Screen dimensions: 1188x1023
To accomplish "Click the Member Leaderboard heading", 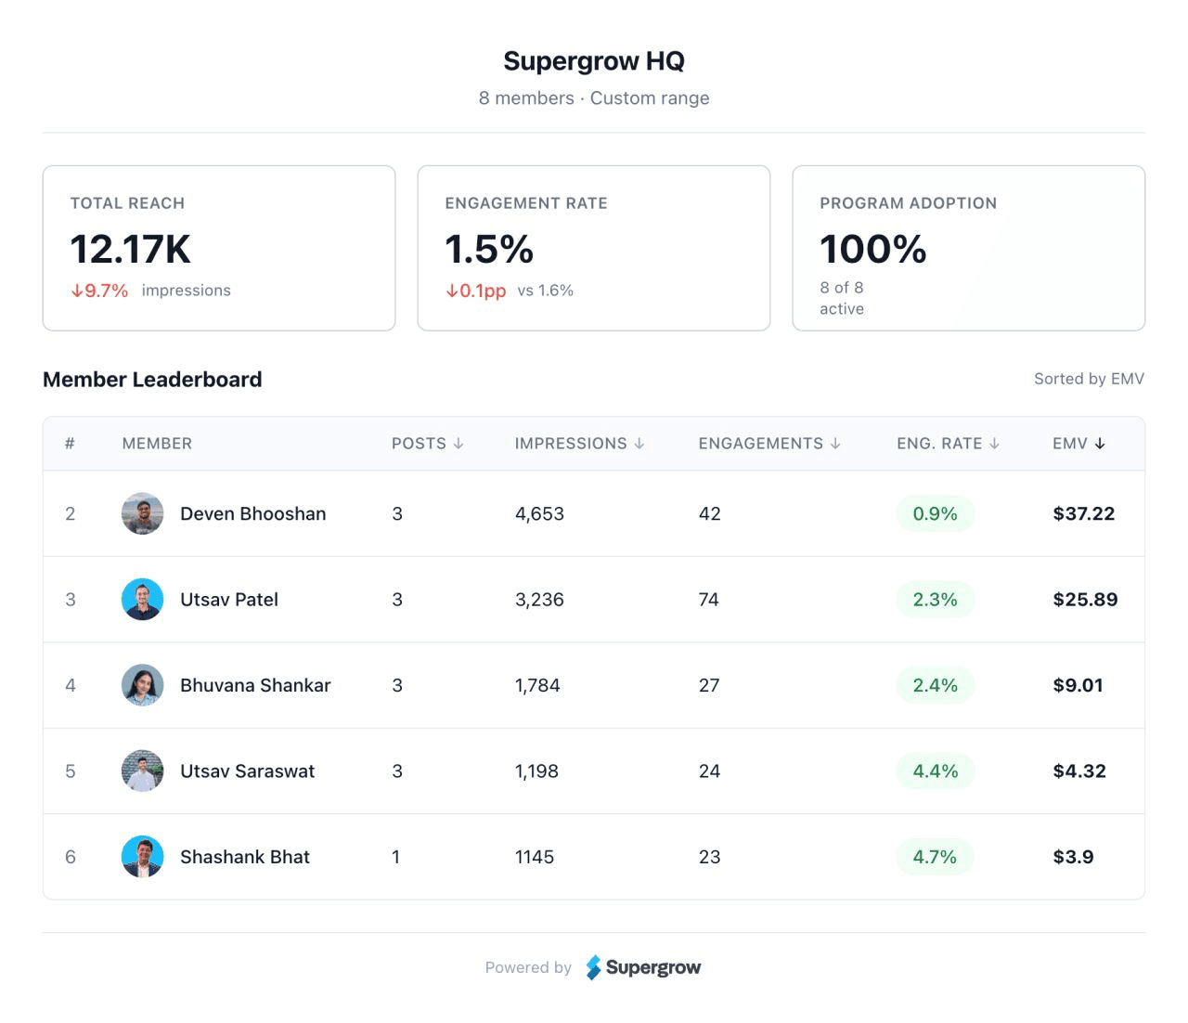I will (x=152, y=380).
